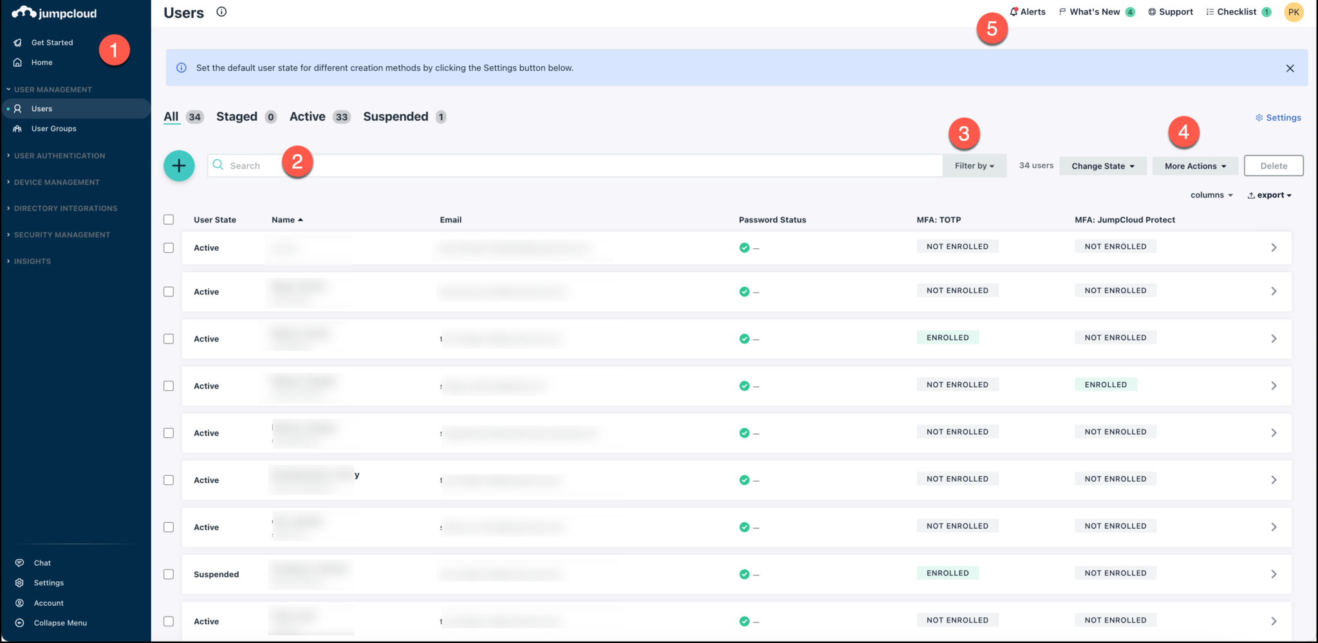Open the Filter by dropdown
The width and height of the screenshot is (1318, 643).
974,165
